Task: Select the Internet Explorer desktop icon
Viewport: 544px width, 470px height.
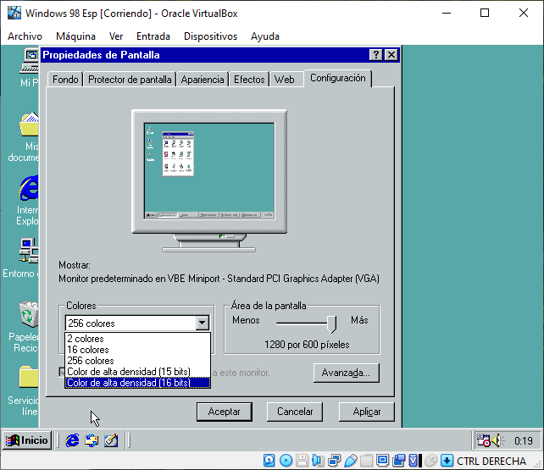Action: 28,201
